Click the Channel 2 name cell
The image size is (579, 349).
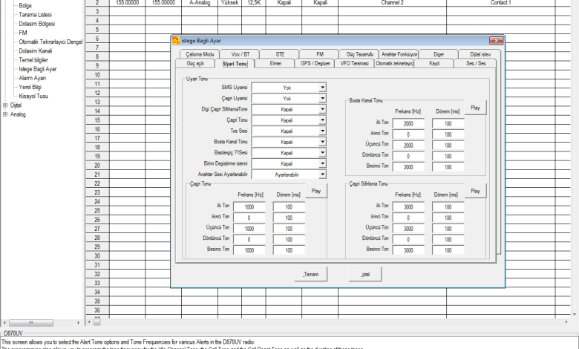(x=392, y=2)
